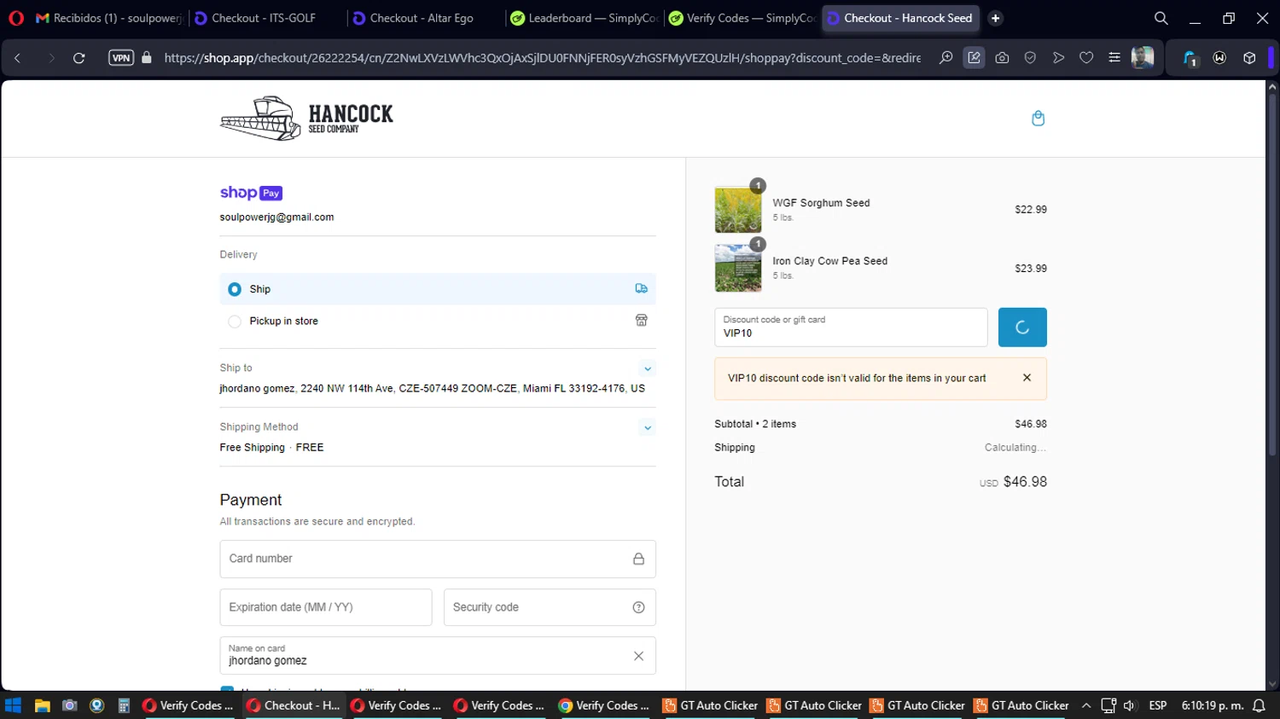Click the card number lock icon

pos(638,560)
